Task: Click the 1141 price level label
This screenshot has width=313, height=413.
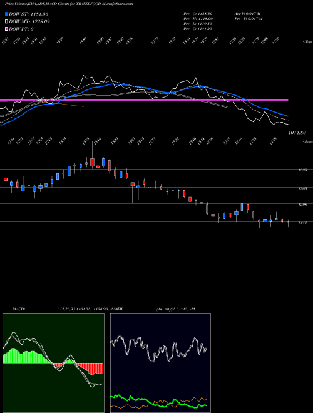Action: (302, 223)
